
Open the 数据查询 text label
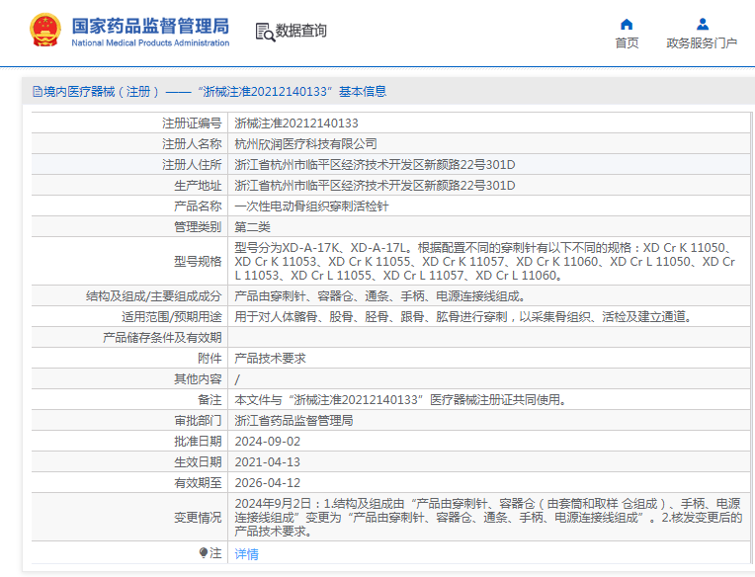click(x=301, y=32)
